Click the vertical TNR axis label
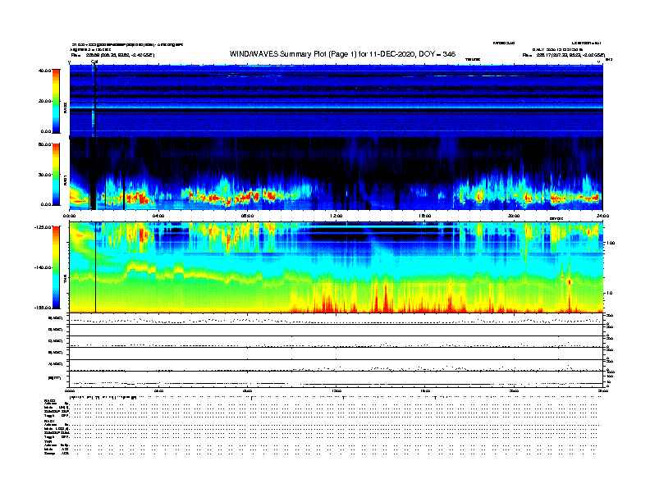 point(65,281)
